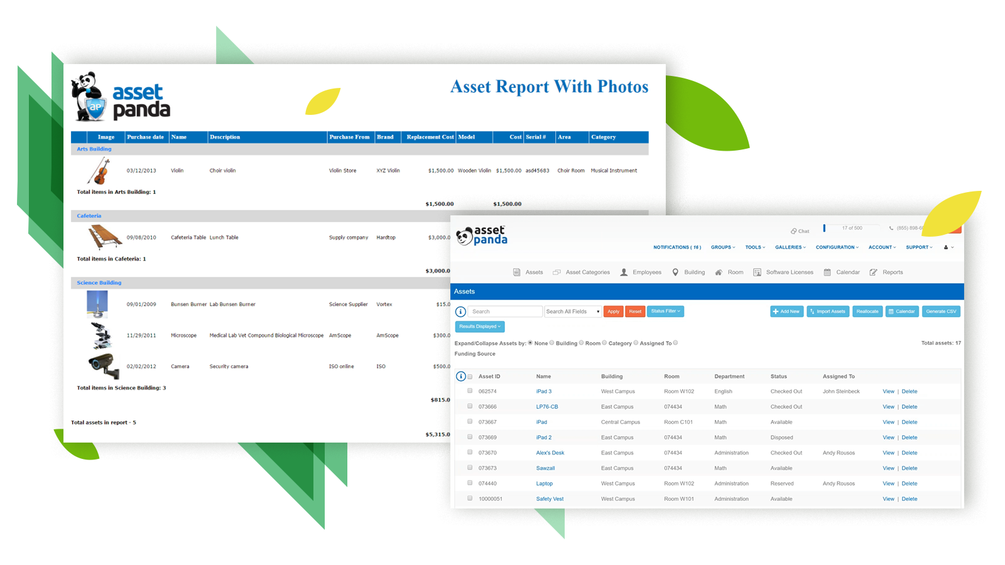Open the Assets nav icon

[x=516, y=272]
